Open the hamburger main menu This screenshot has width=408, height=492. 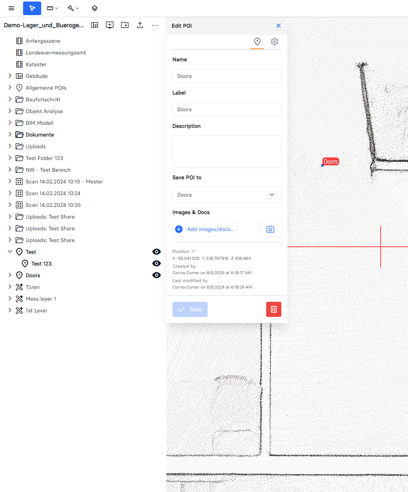11,8
